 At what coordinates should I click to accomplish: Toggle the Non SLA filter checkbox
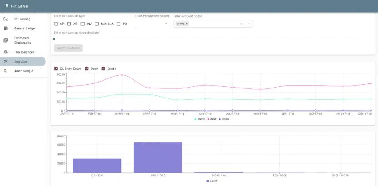(97, 24)
